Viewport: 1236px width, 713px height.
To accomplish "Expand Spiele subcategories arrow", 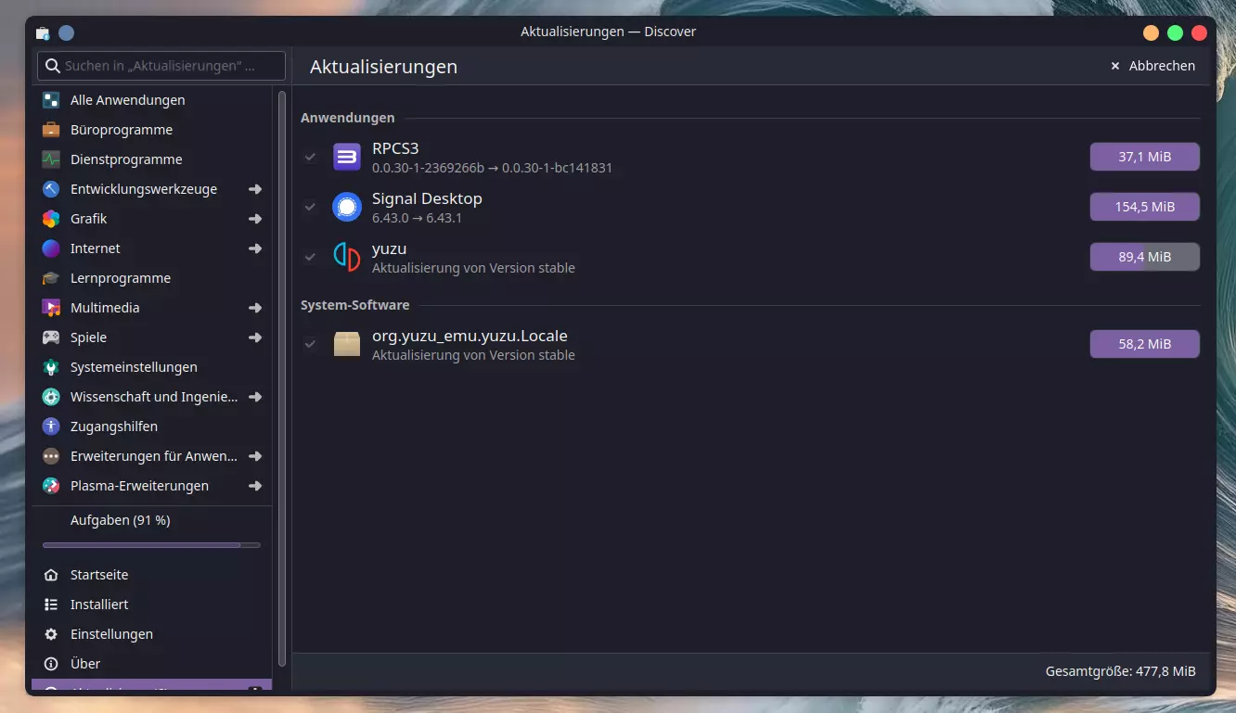I will click(x=255, y=337).
